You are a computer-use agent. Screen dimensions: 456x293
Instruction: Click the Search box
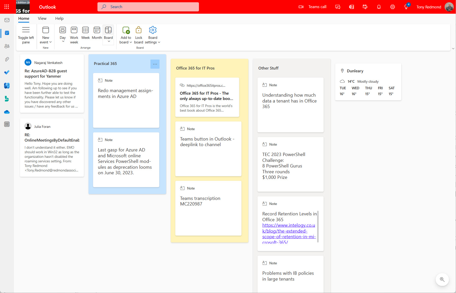coord(148,7)
